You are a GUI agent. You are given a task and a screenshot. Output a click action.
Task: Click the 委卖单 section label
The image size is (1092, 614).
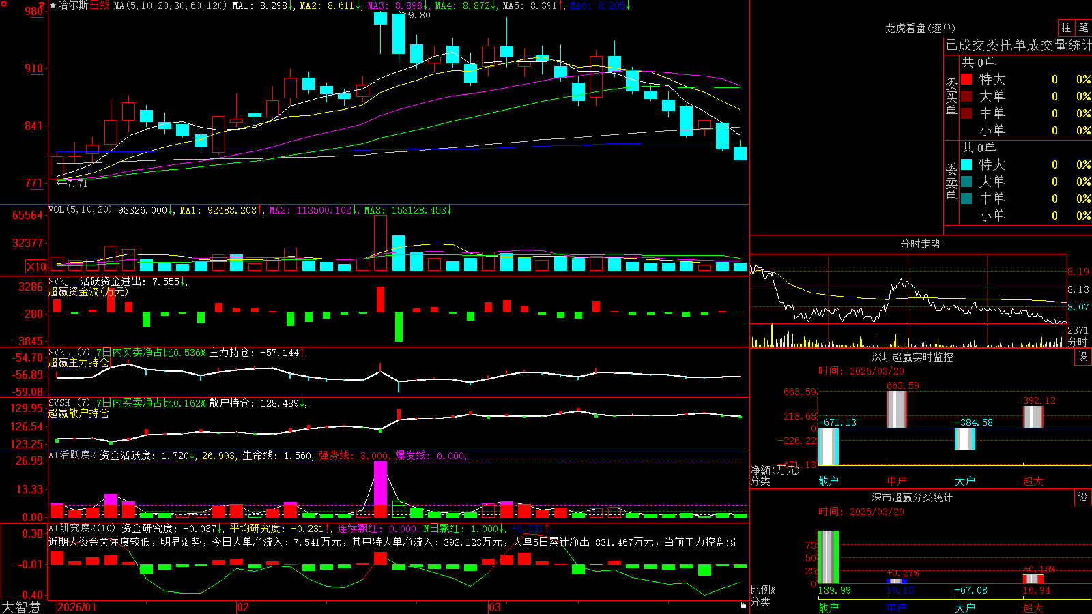951,182
